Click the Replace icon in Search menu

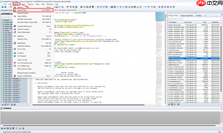pos(14,36)
